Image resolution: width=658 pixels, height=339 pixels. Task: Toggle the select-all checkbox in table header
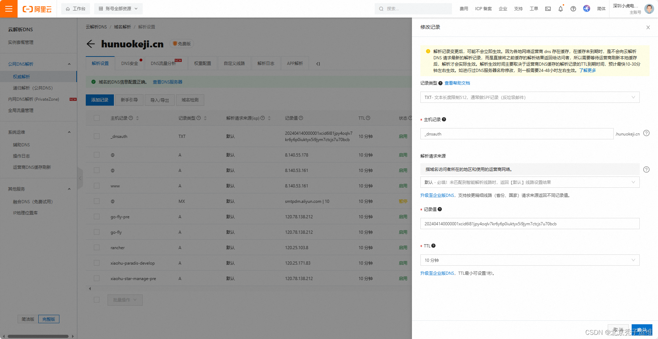pos(97,118)
